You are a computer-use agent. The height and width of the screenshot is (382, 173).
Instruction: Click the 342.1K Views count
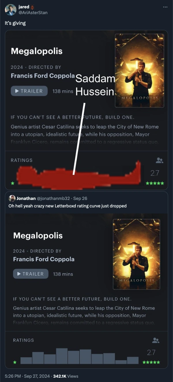65,376
